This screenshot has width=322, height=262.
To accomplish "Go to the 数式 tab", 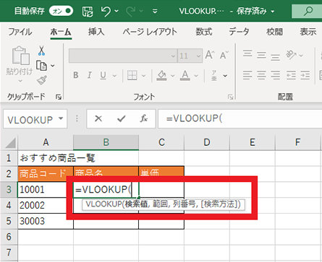I will [204, 32].
